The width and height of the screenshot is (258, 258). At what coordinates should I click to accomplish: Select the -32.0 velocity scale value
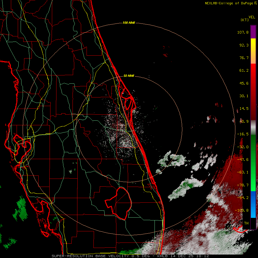tap(243, 147)
